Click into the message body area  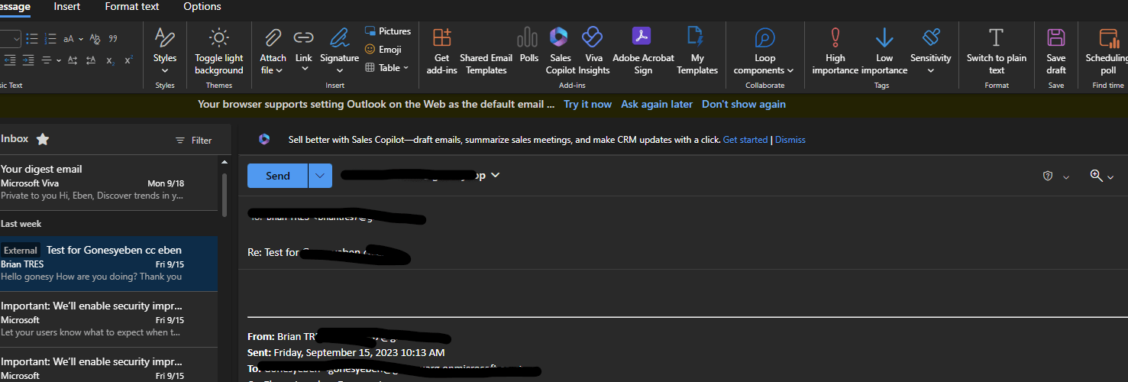(683, 293)
